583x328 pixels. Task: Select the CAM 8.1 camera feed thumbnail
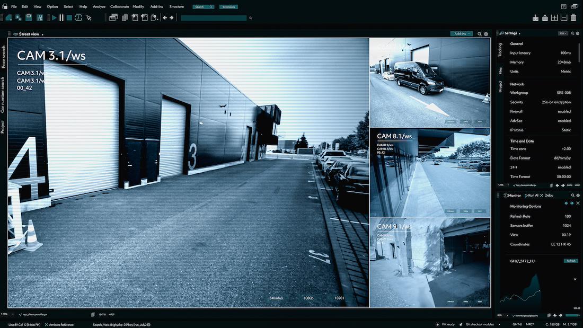[429, 172]
